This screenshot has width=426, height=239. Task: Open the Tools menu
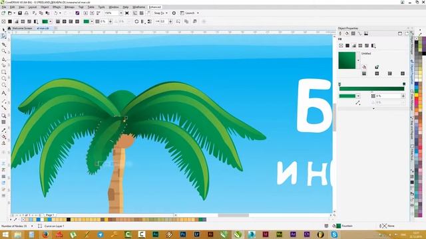pyautogui.click(x=101, y=7)
